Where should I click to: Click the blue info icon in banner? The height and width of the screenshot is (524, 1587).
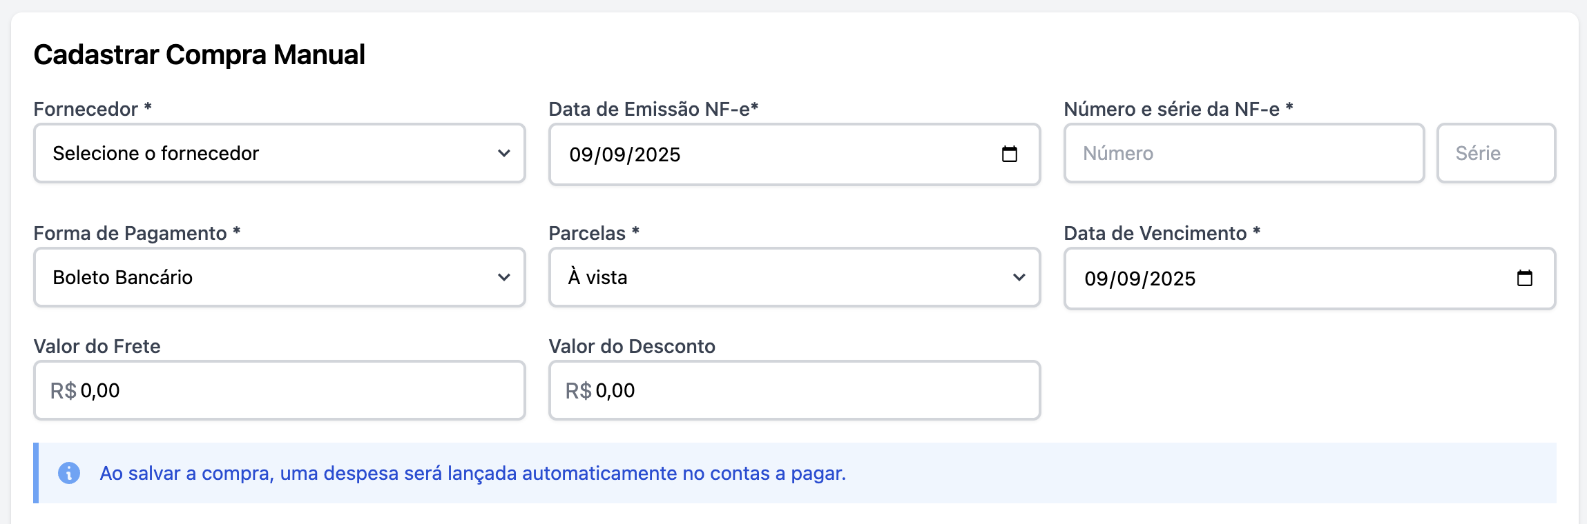coord(69,473)
